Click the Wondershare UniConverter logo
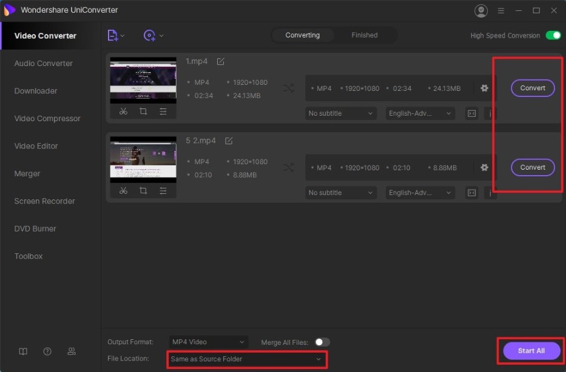 tap(9, 10)
